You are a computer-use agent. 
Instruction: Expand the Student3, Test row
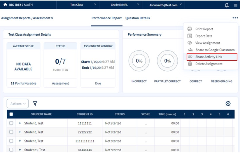point(20,150)
